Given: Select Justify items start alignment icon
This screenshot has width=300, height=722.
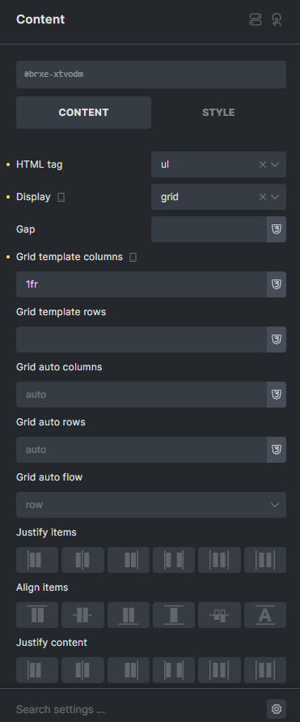Looking at the screenshot, I should pyautogui.click(x=37, y=560).
